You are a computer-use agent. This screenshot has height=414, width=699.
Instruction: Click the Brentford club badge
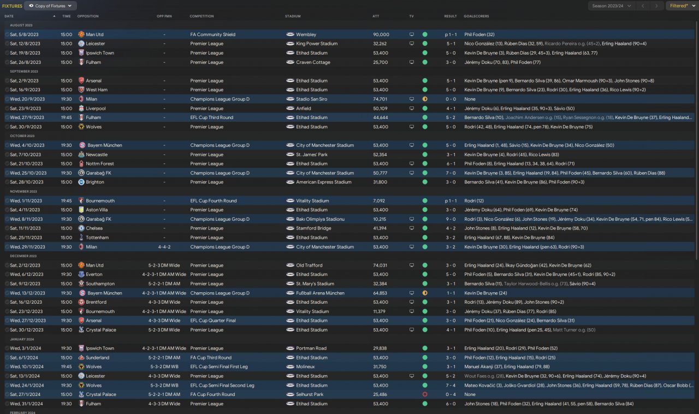click(x=81, y=302)
